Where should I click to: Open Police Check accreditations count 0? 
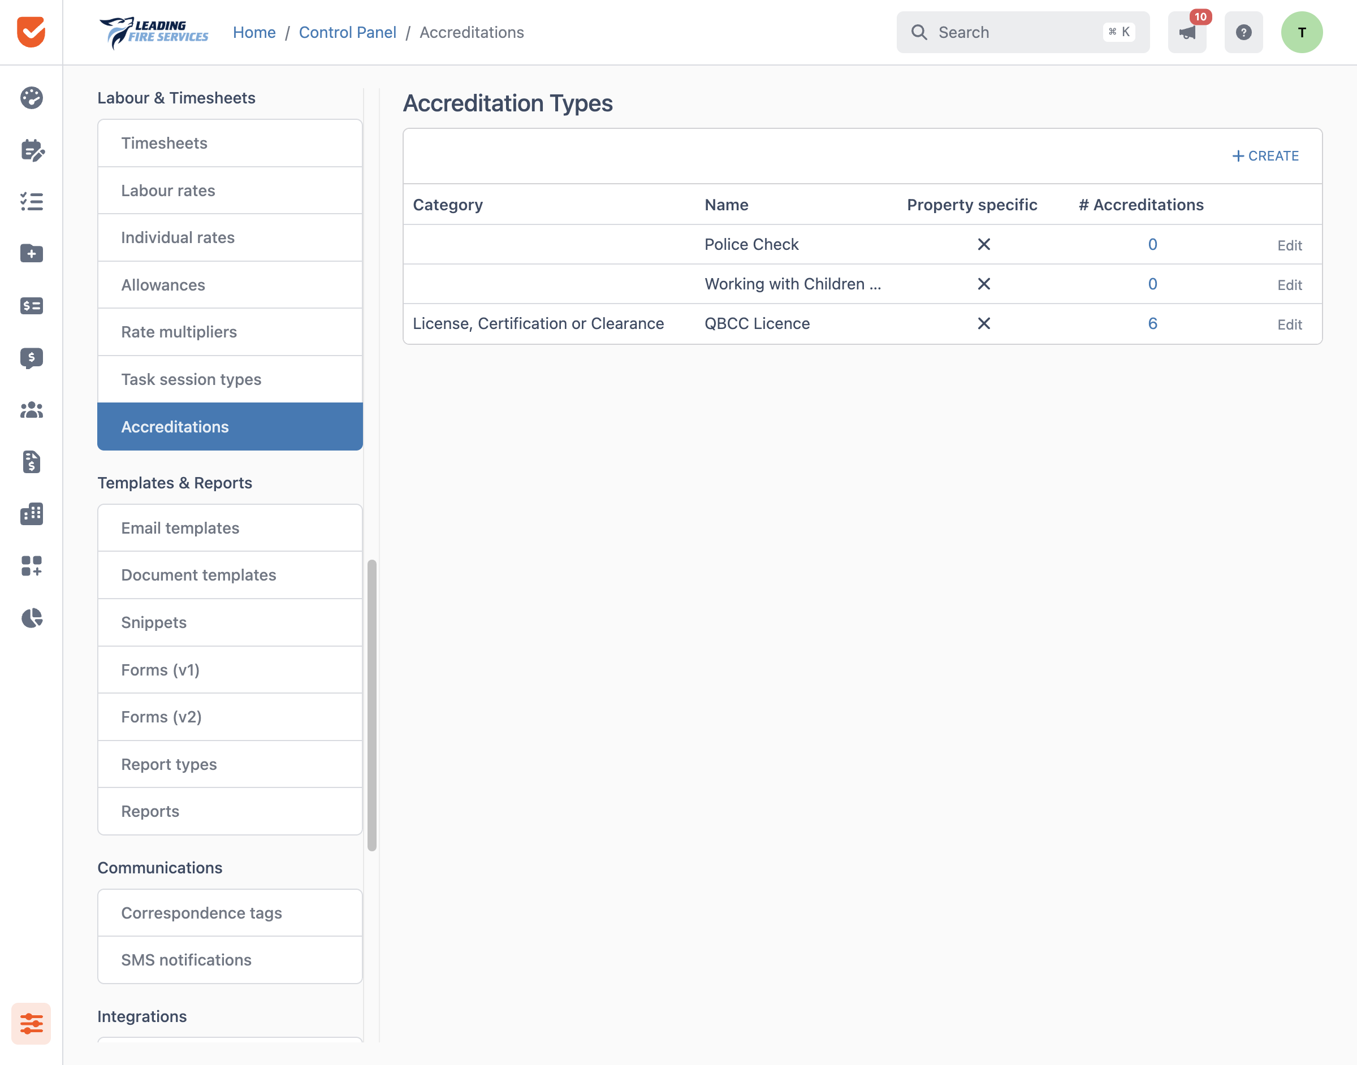[x=1152, y=244]
